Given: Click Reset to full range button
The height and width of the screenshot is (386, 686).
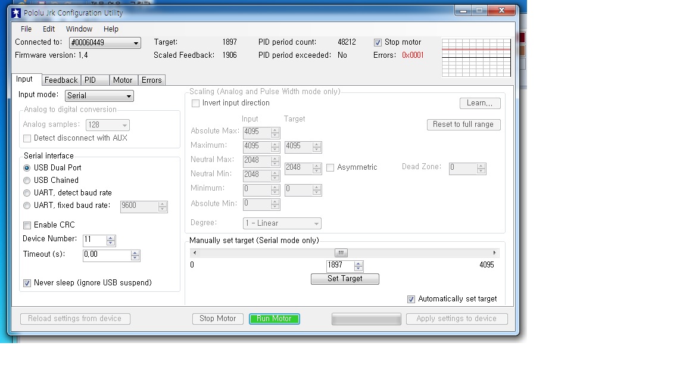Looking at the screenshot, I should coord(463,124).
